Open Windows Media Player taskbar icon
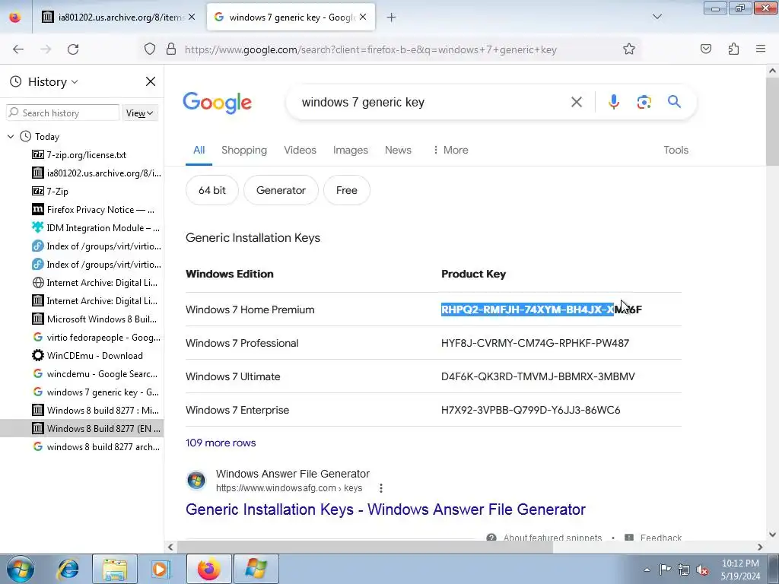Viewport: 779px width, 584px height. [161, 569]
